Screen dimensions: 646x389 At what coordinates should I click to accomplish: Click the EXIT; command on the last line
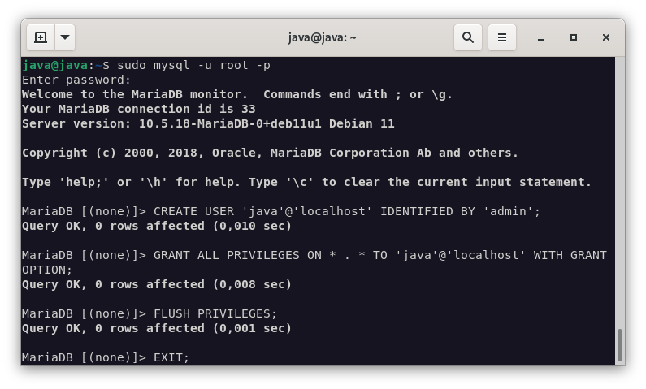[171, 357]
